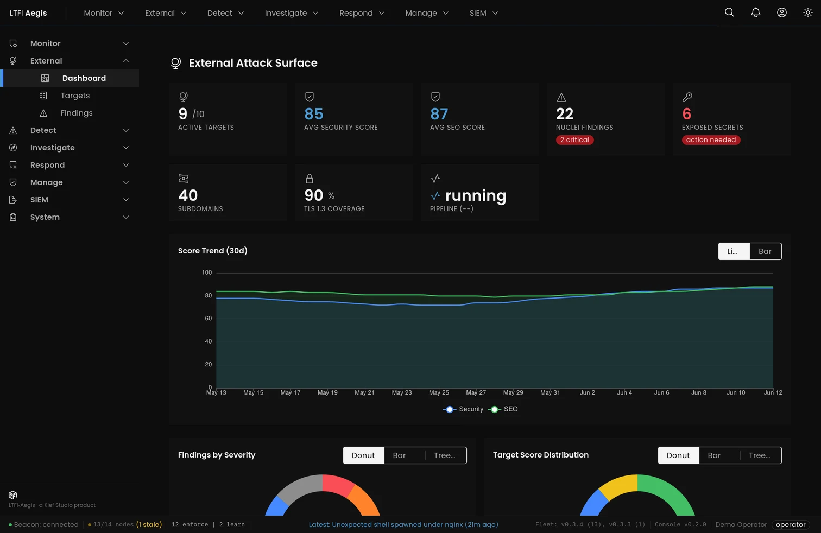Click External Attack Surface heading icon

pos(175,63)
